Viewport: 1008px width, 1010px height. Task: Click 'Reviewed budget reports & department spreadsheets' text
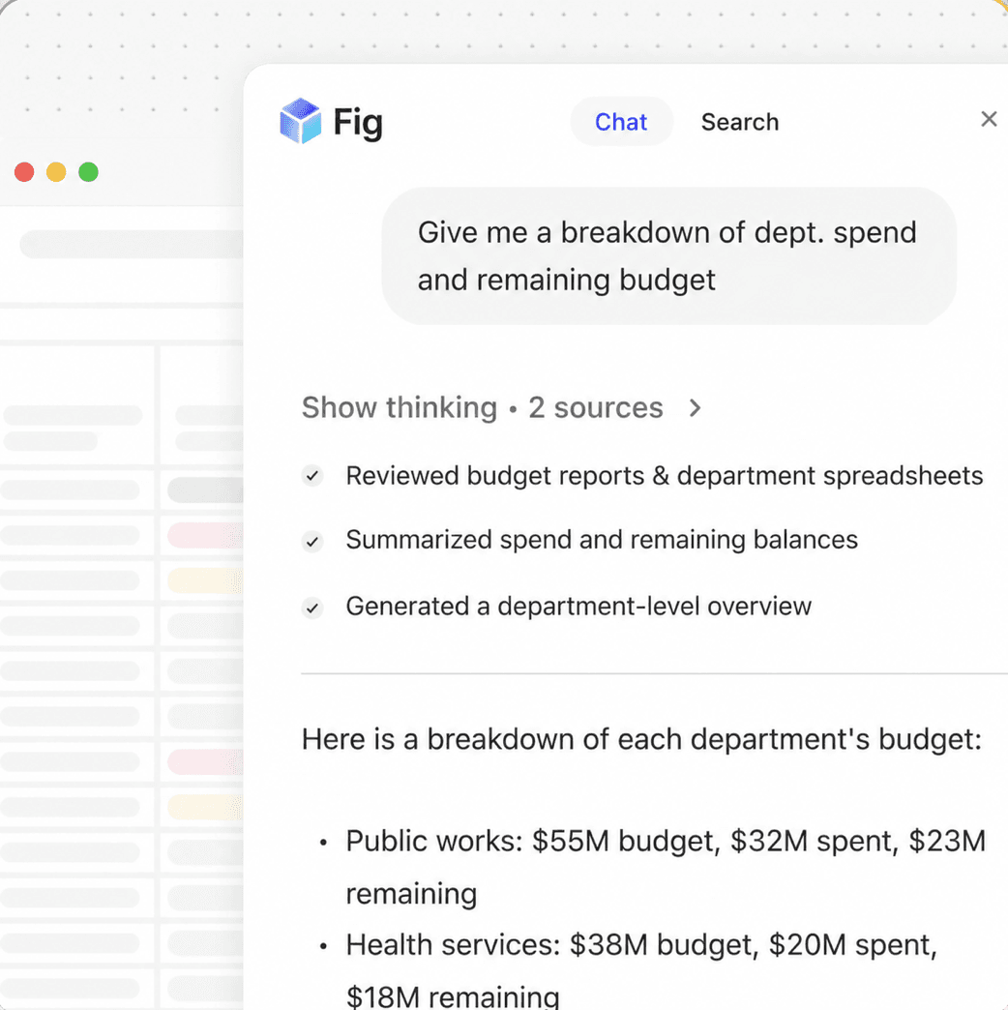tap(664, 476)
